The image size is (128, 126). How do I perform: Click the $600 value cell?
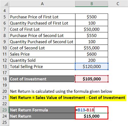point(92,54)
